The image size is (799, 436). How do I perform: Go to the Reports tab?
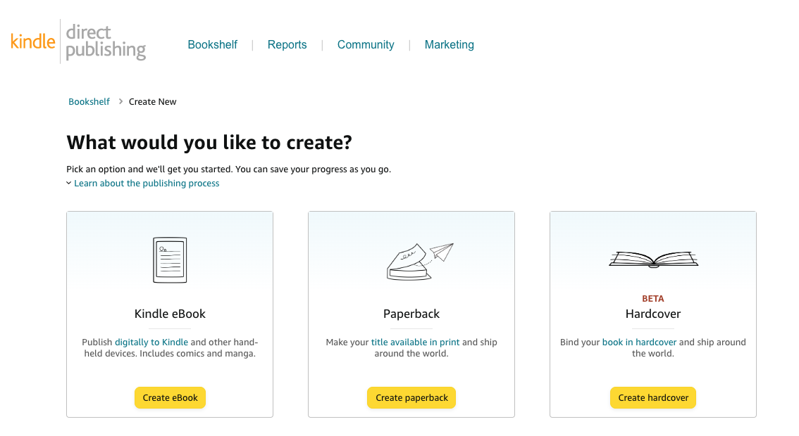287,45
